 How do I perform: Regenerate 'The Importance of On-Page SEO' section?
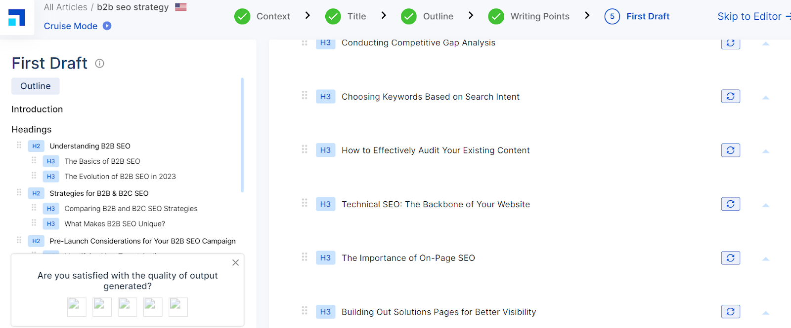tap(730, 257)
